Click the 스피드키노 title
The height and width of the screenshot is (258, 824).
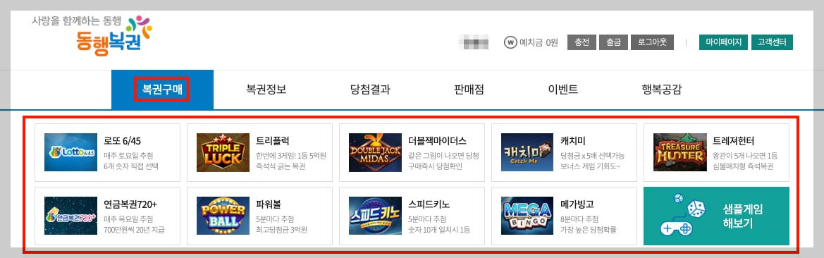(x=429, y=204)
